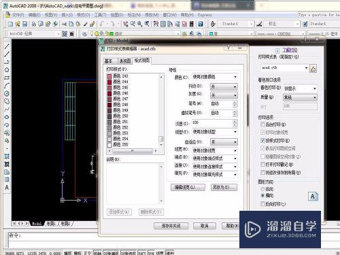Open the 颜色 property dropdown

coord(215,77)
